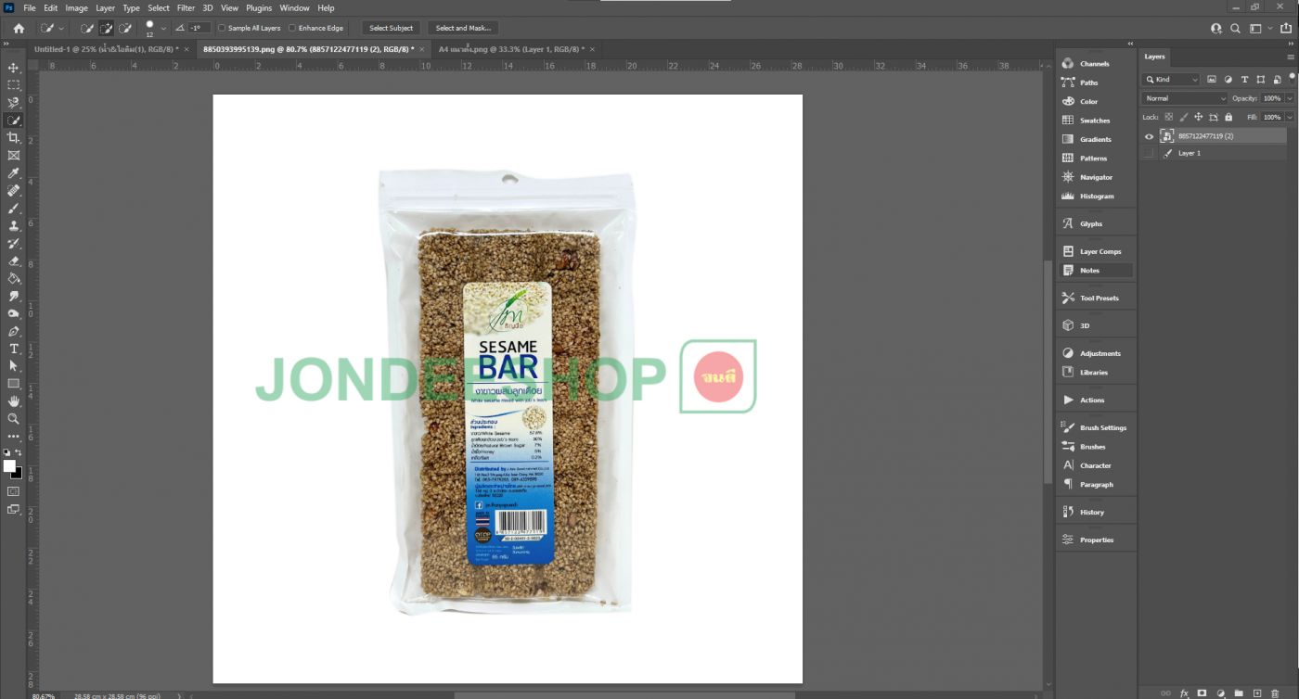Viewport: 1299px width, 699px height.
Task: Open the Opacity slider dropdown arrow
Action: 1290,98
